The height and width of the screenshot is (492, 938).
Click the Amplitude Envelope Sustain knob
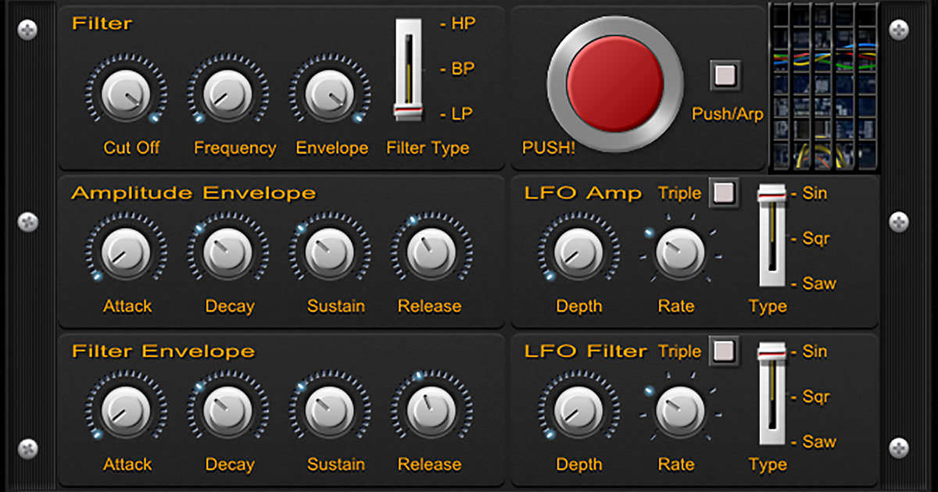tap(329, 252)
